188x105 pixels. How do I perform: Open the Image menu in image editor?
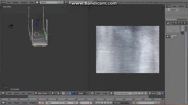[x=105, y=93]
